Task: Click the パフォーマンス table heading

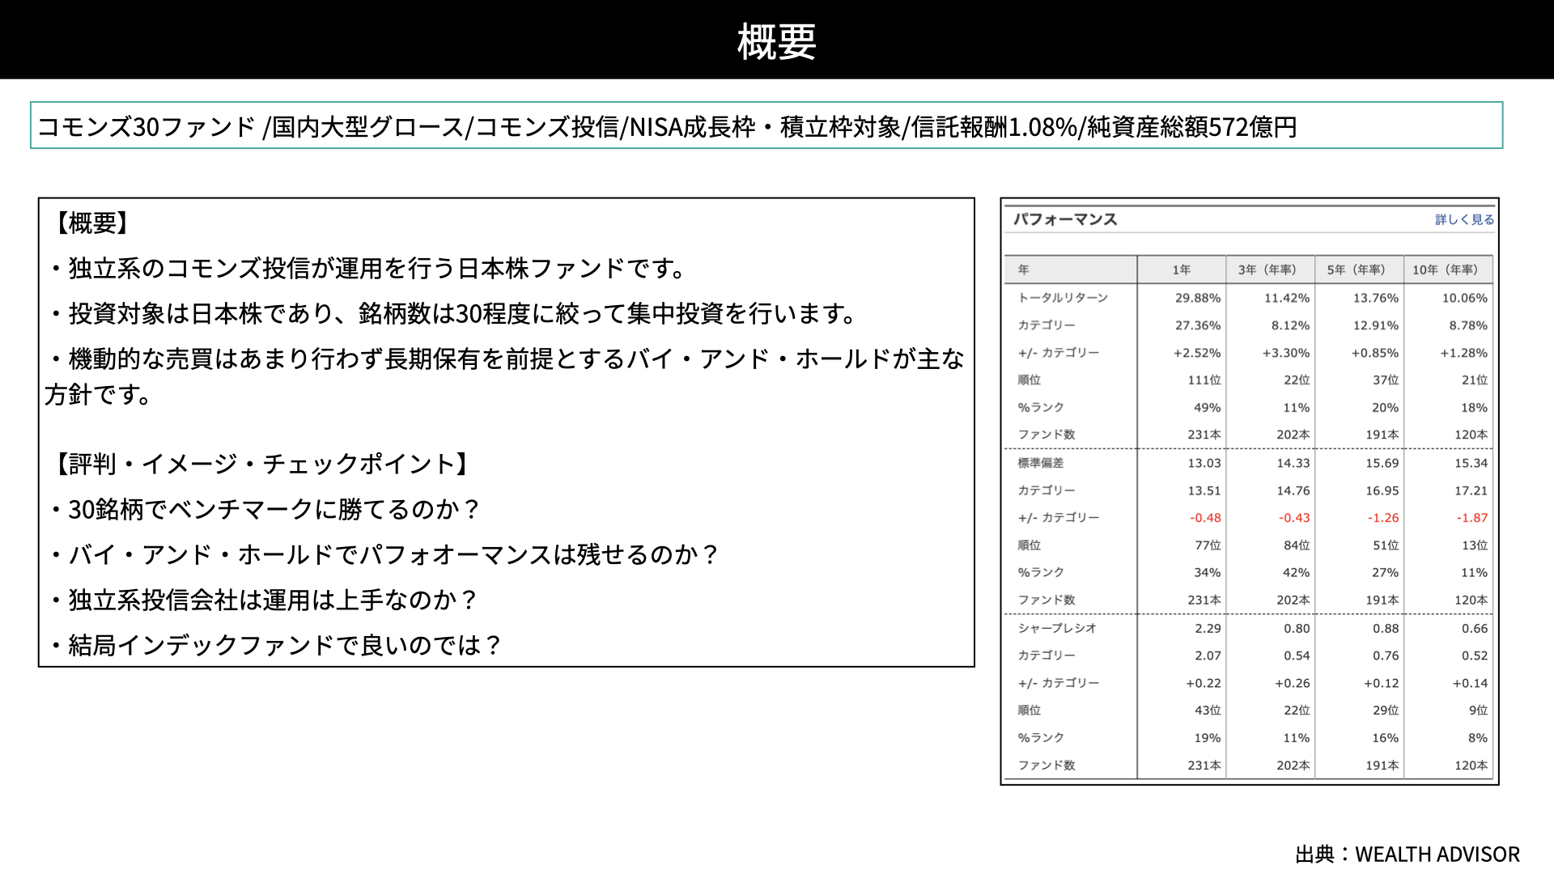Action: 1065,219
